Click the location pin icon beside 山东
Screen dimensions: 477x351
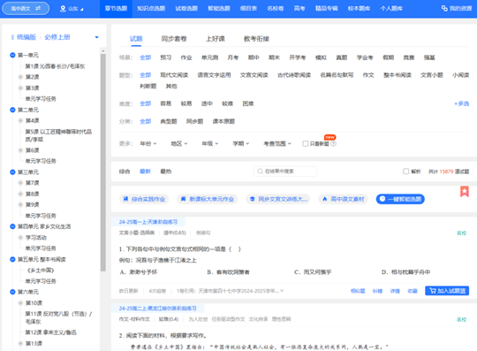63,9
